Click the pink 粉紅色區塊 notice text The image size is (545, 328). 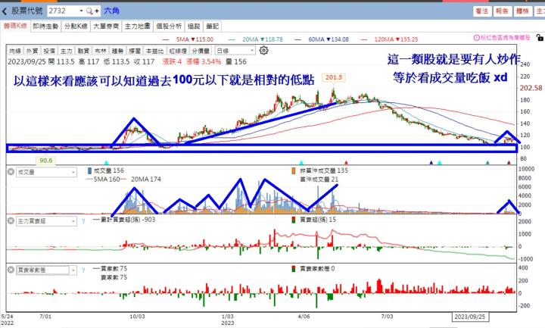(506, 38)
